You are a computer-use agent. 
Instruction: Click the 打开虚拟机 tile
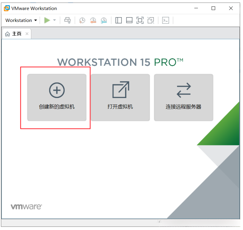coord(120,97)
